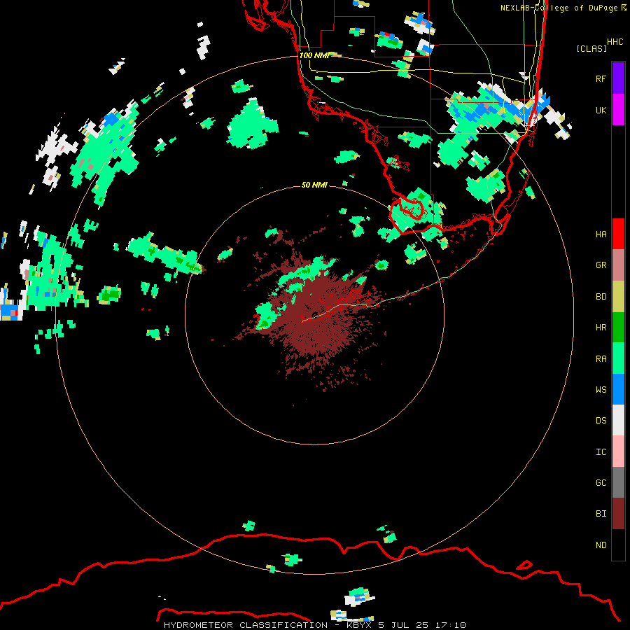Click the ND black legend swatch

click(618, 545)
